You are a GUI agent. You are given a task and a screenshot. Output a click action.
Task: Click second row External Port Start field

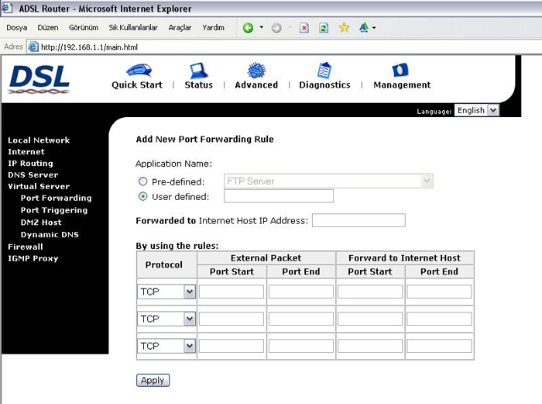coord(232,319)
